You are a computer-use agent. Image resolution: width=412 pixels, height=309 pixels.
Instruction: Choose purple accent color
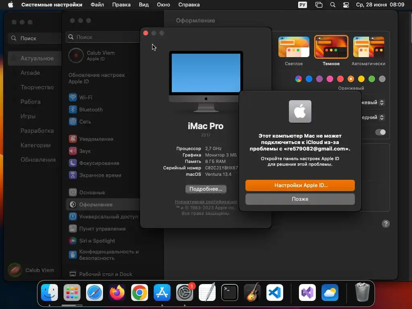[319, 79]
